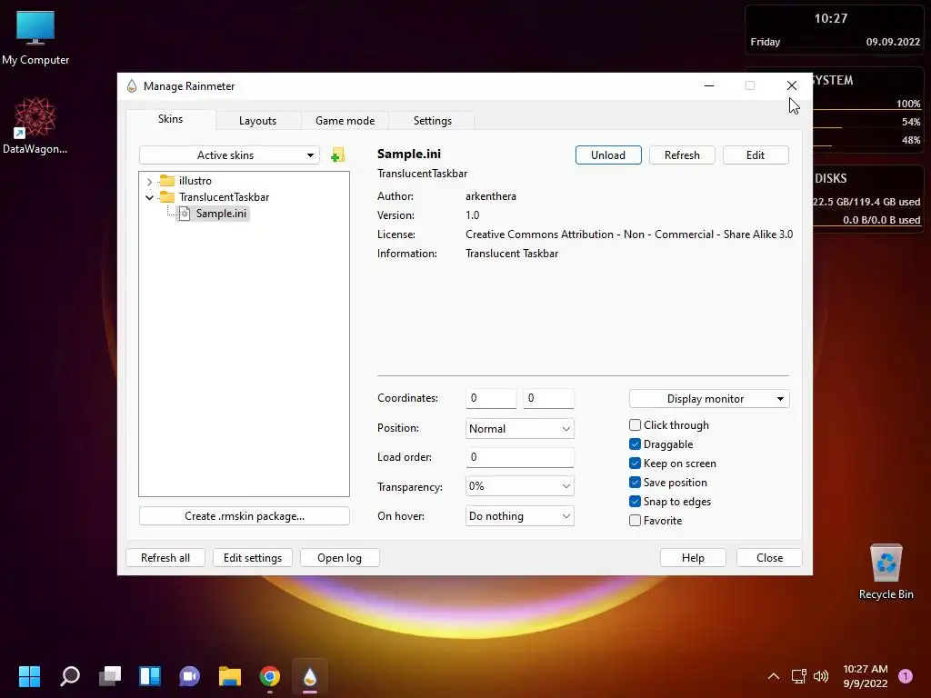Open Widgets from the taskbar
Screen dimensions: 931x698
click(150, 676)
